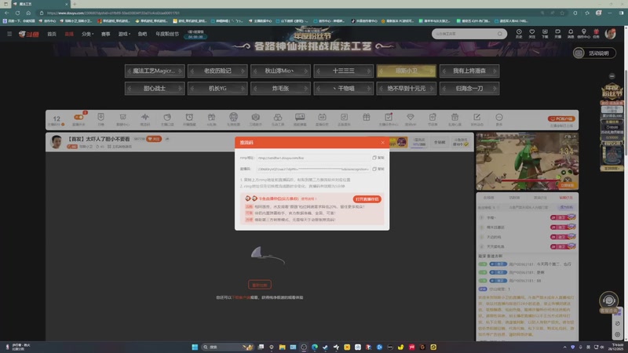Click the Douyu search input box

pos(465,34)
